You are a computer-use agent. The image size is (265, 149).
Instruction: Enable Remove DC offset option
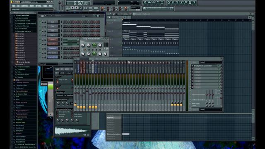(57, 112)
